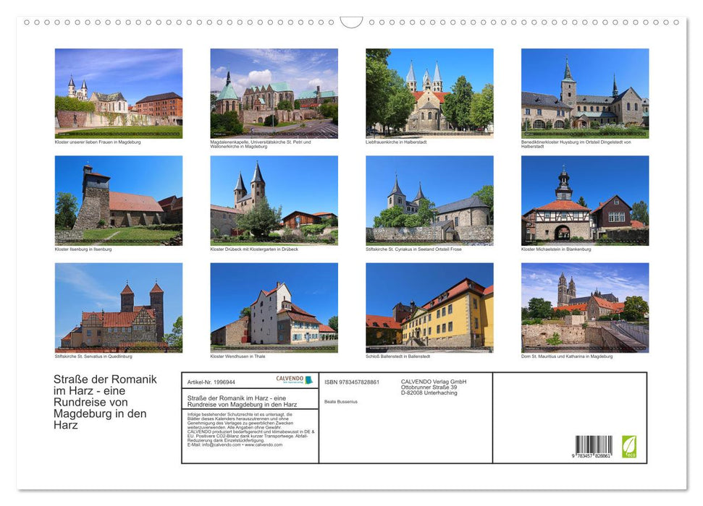Select the Liebfrauenkirche in Halberstadt image
This screenshot has height=506, width=703.
coord(430,93)
